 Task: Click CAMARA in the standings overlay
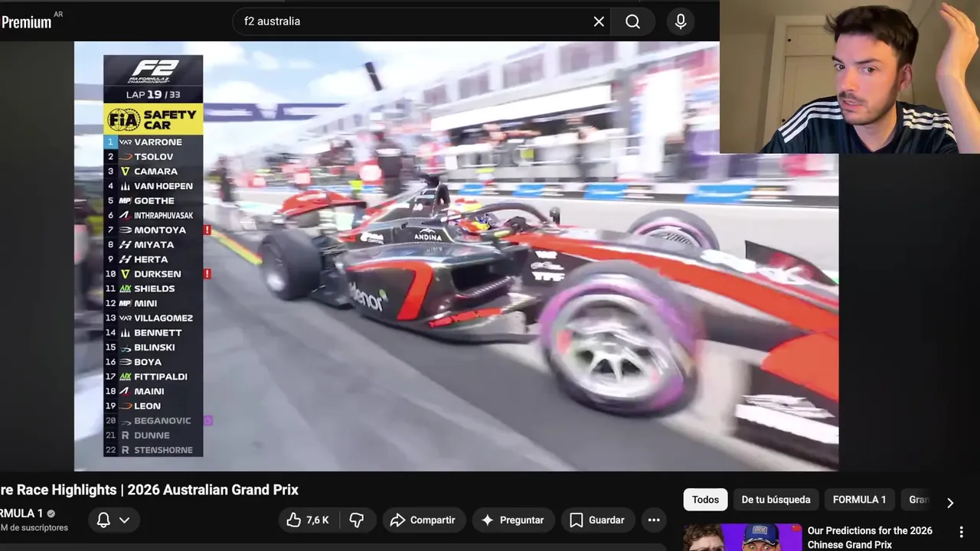(x=155, y=171)
